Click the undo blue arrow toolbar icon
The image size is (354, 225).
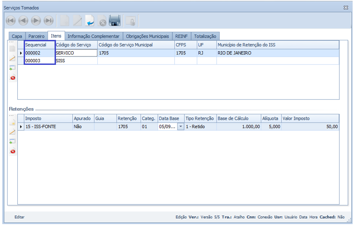pyautogui.click(x=90, y=20)
